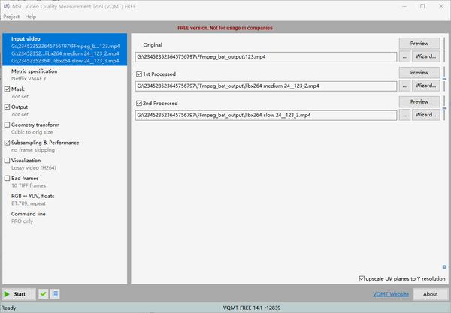The image size is (451, 313).
Task: Open Wizard for the 1st Processed file
Action: tap(425, 86)
